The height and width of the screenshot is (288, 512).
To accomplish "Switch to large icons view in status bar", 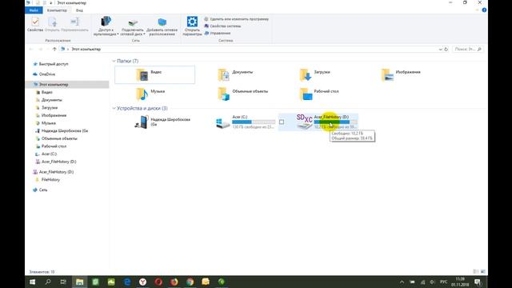I will tap(483, 272).
